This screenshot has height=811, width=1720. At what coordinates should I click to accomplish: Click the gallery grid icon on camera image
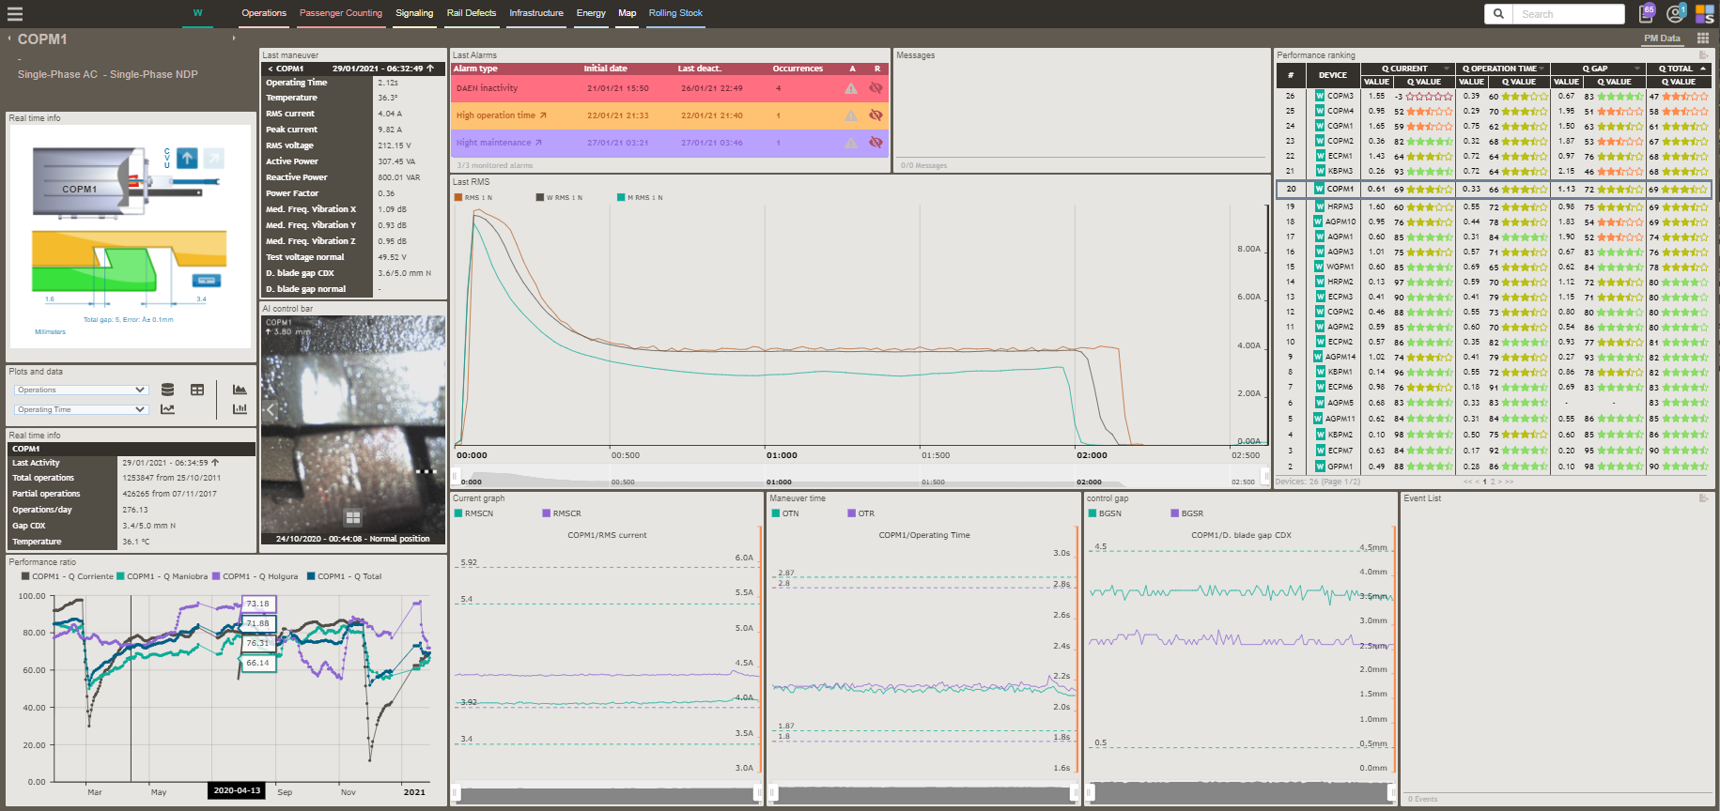point(353,517)
